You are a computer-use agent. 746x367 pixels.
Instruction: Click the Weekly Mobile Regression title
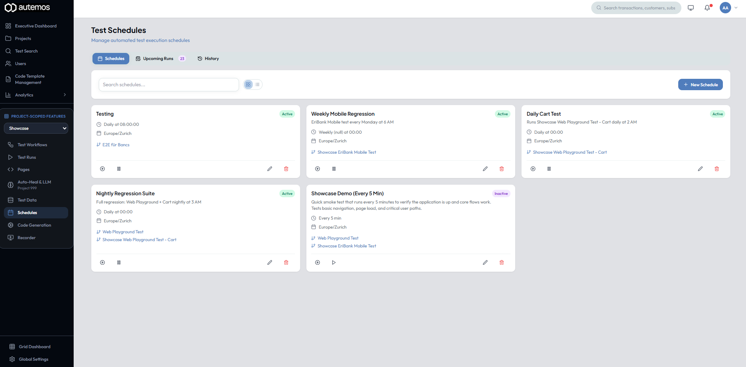click(343, 114)
